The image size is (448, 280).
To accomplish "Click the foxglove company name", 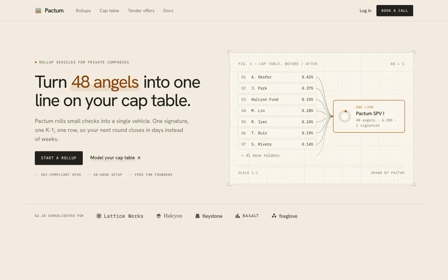I will 288,216.
